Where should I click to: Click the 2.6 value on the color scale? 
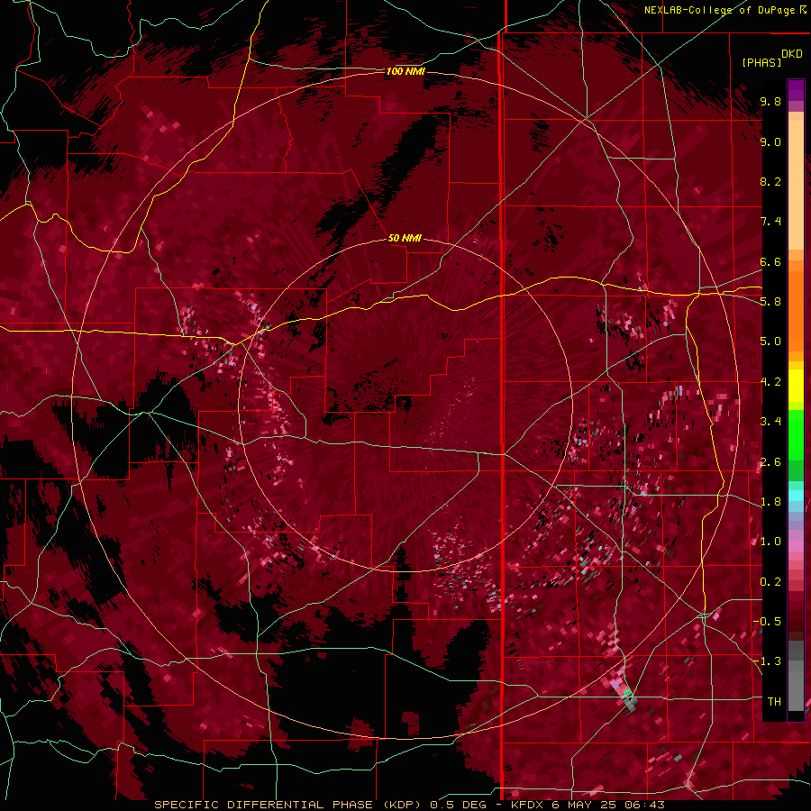pos(770,462)
